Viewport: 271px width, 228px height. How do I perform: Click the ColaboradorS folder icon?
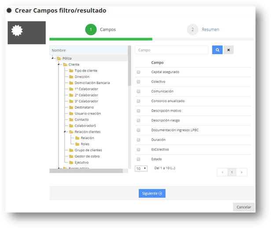pyautogui.click(x=71, y=126)
